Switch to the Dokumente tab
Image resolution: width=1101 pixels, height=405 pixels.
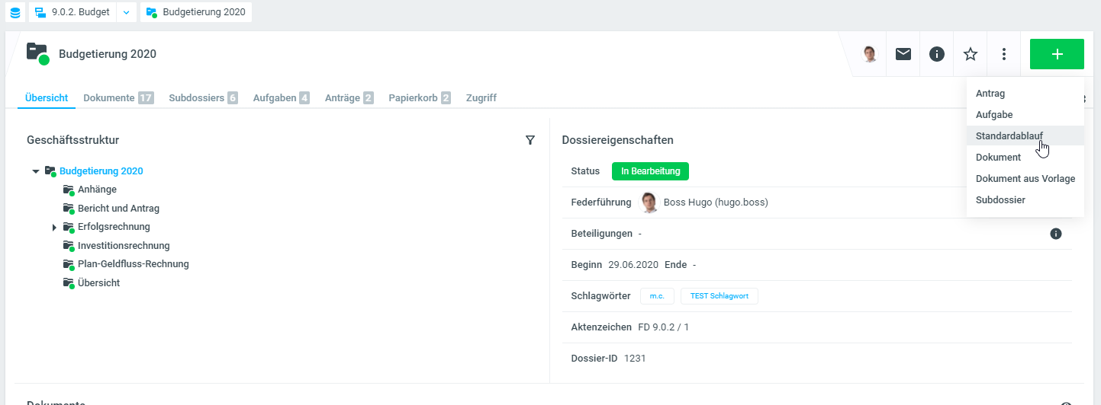tap(109, 97)
